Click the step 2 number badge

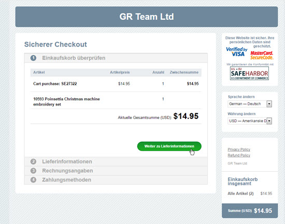click(x=33, y=161)
